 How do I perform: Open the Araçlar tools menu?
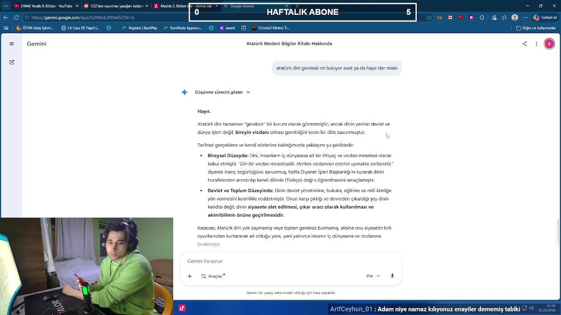[x=213, y=276]
